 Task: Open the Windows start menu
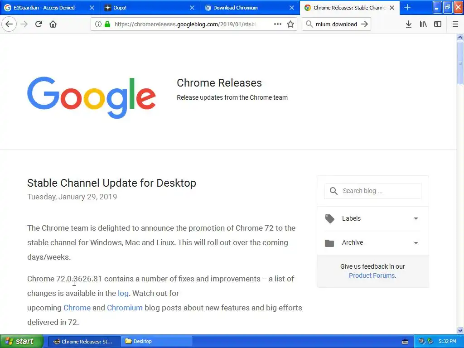click(21, 341)
